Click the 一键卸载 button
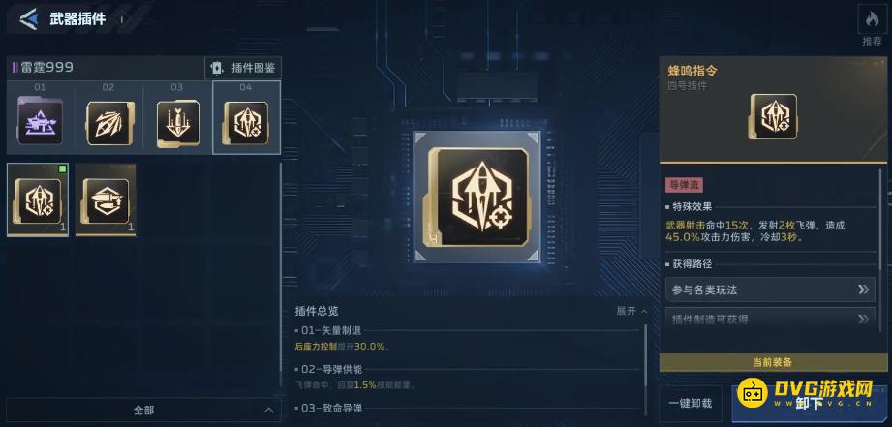Screen dimensions: 892x427 pos(690,403)
